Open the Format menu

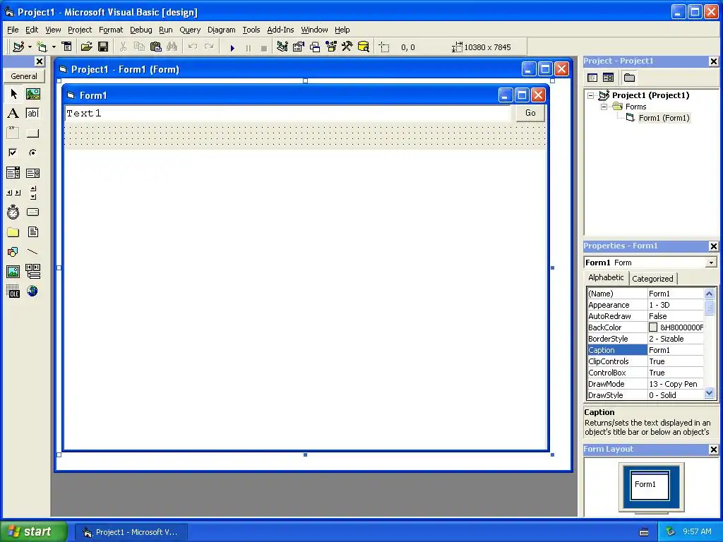(111, 30)
